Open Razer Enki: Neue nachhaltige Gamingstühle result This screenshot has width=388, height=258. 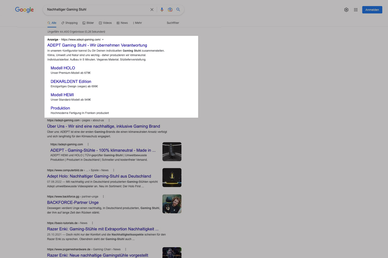[x=98, y=255]
